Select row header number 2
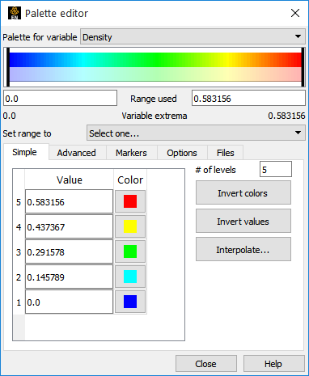The width and height of the screenshot is (309, 376). pos(19,277)
